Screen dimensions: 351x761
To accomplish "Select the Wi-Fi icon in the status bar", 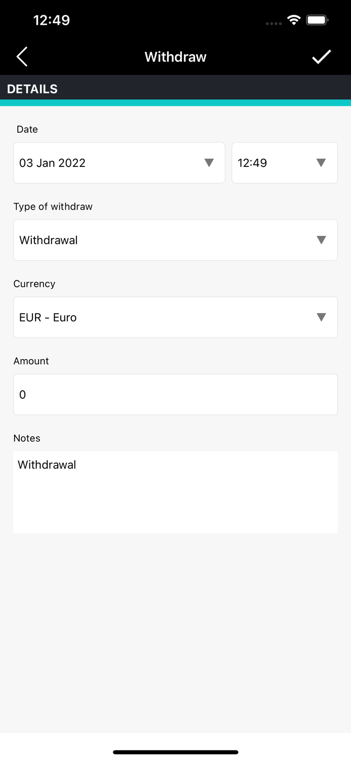I will coord(295,20).
